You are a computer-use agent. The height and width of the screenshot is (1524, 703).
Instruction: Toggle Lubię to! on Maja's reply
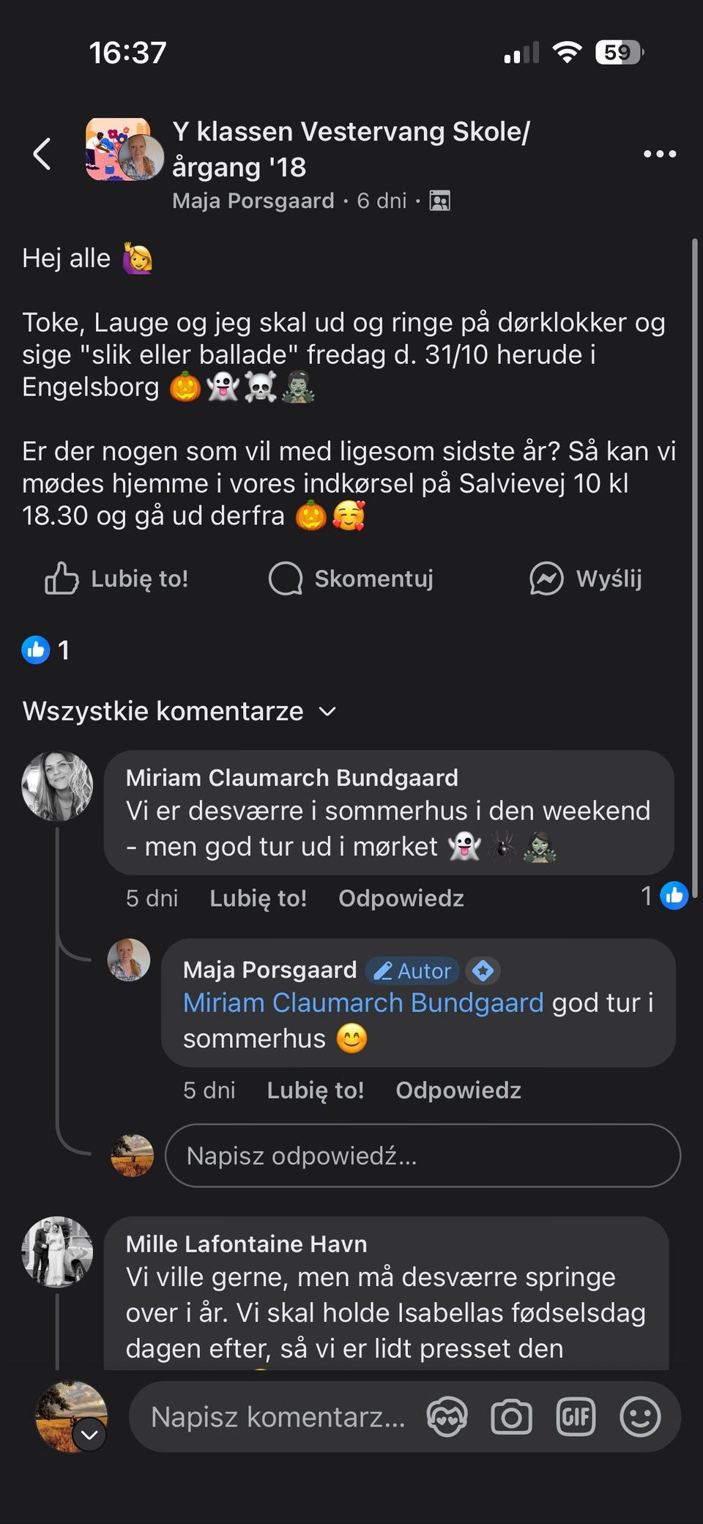315,1090
